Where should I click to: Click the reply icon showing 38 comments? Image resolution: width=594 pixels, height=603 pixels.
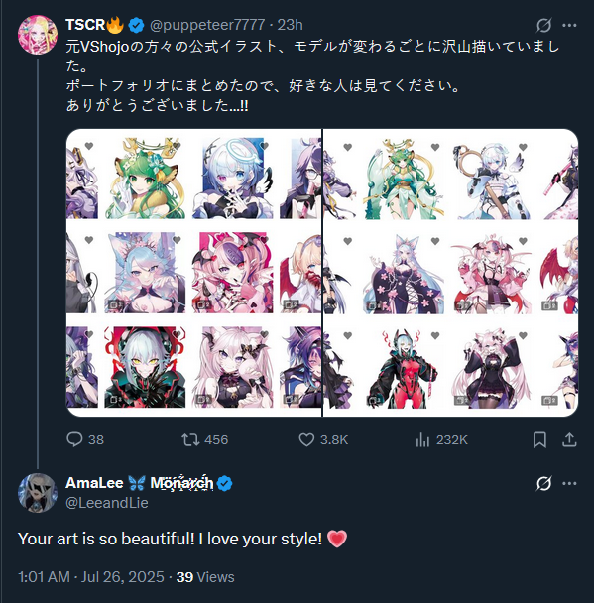coord(74,439)
